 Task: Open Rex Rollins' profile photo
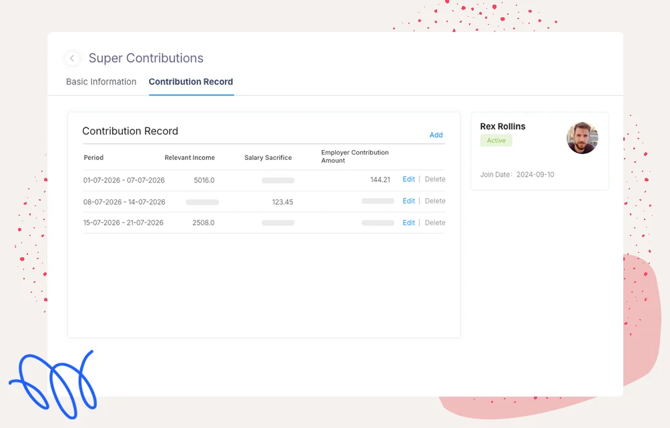coord(582,138)
